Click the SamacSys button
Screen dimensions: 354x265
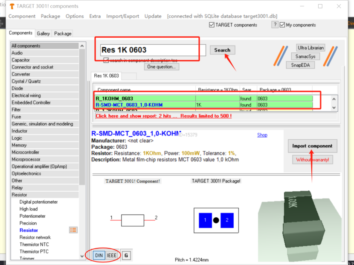pos(305,56)
